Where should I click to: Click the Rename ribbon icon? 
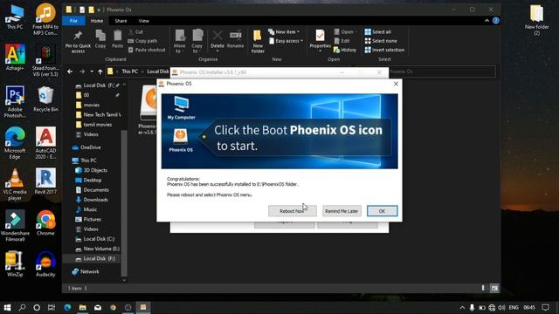point(235,39)
